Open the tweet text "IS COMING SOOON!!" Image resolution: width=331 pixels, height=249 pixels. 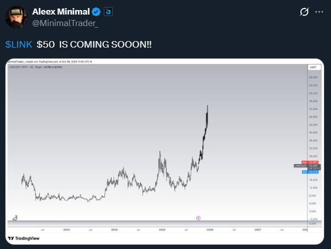pyautogui.click(x=105, y=44)
